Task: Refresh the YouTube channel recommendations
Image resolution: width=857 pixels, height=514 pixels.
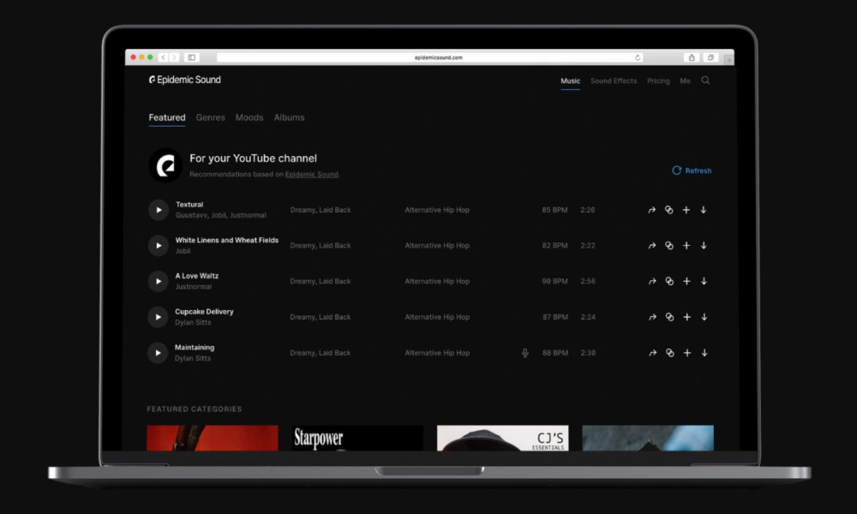Action: click(x=692, y=170)
